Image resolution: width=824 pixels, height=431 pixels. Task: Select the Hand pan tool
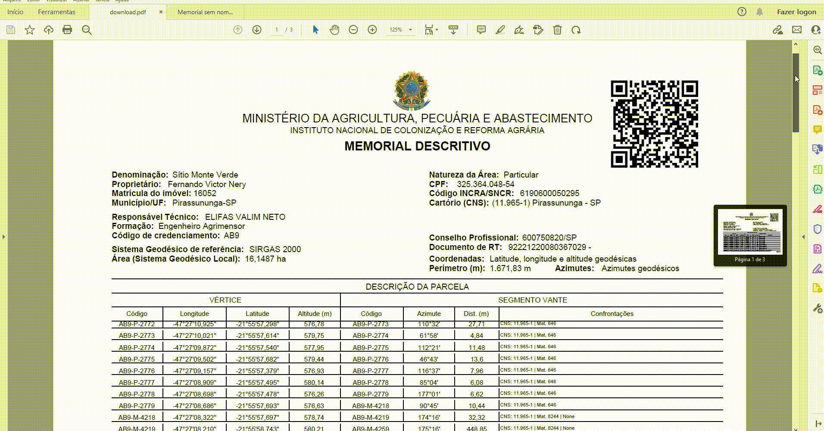[334, 30]
